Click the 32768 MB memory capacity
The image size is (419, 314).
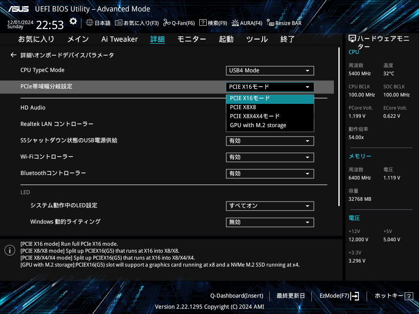pyautogui.click(x=360, y=199)
